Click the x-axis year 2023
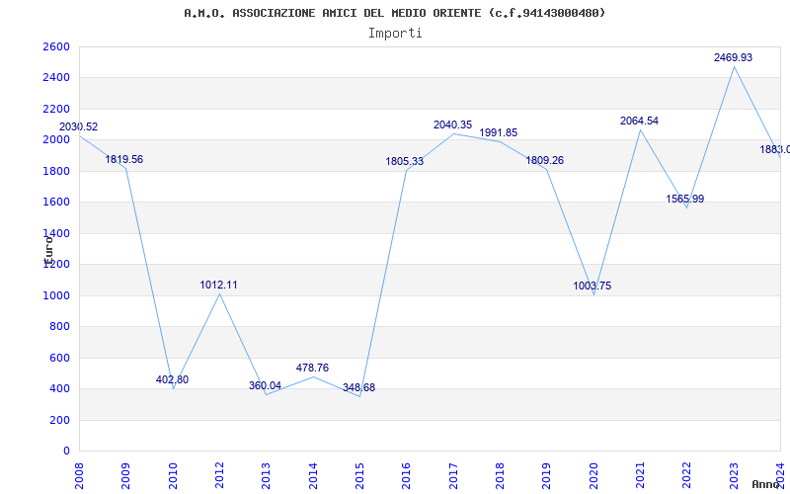Viewport: 790px width, 494px height. point(735,475)
